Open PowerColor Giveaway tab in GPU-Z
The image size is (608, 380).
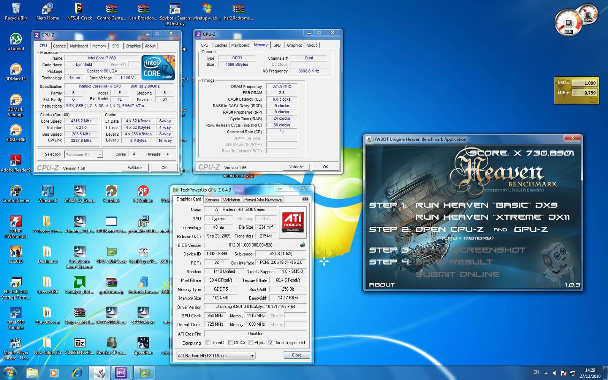click(263, 199)
